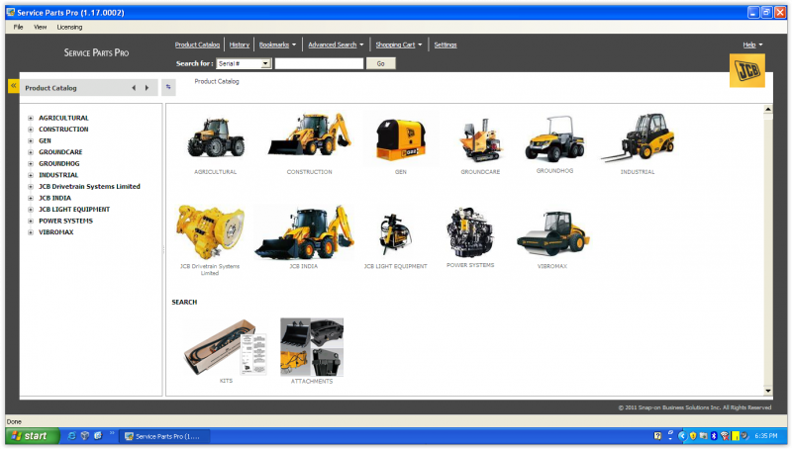Click the Go search button

pos(381,63)
